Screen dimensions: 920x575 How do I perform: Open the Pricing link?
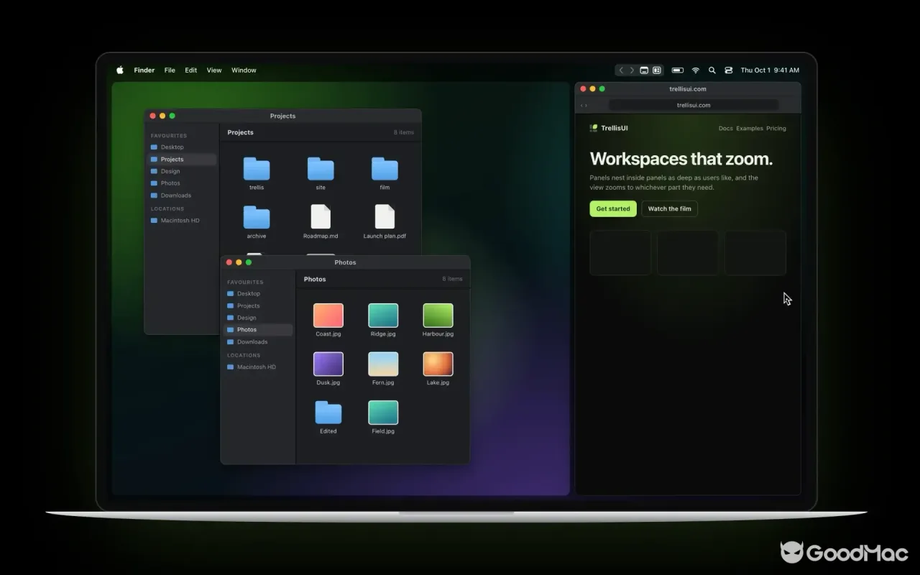point(776,129)
